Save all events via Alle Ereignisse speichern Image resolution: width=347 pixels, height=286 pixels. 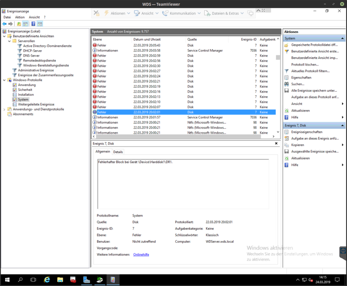coord(314,90)
